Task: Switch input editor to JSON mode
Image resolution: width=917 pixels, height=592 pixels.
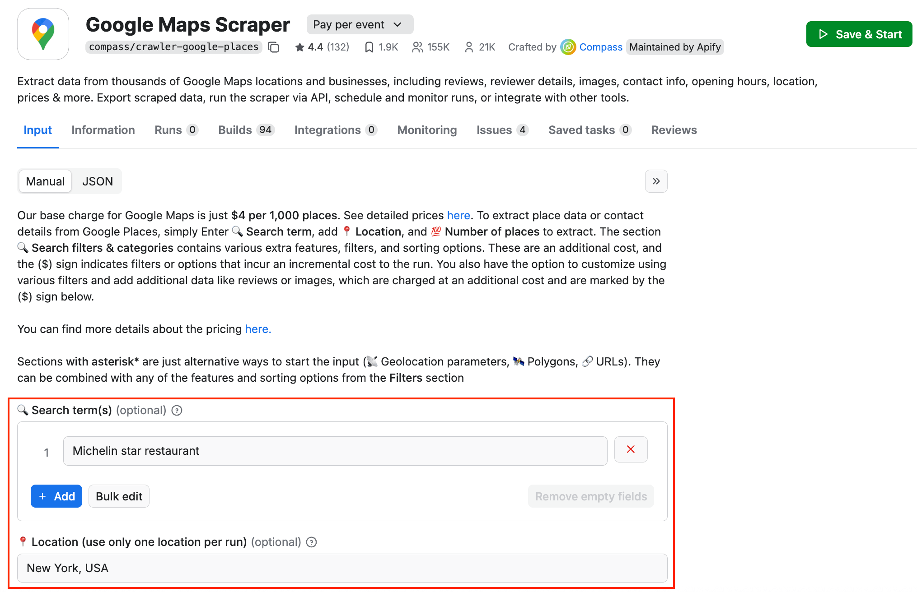Action: click(97, 181)
